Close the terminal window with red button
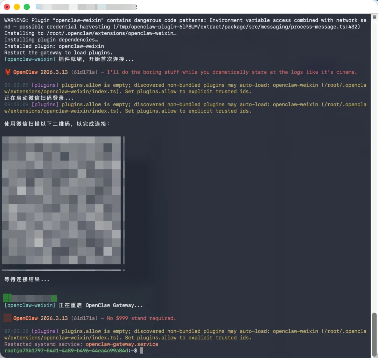The image size is (378, 358). click(x=7, y=7)
